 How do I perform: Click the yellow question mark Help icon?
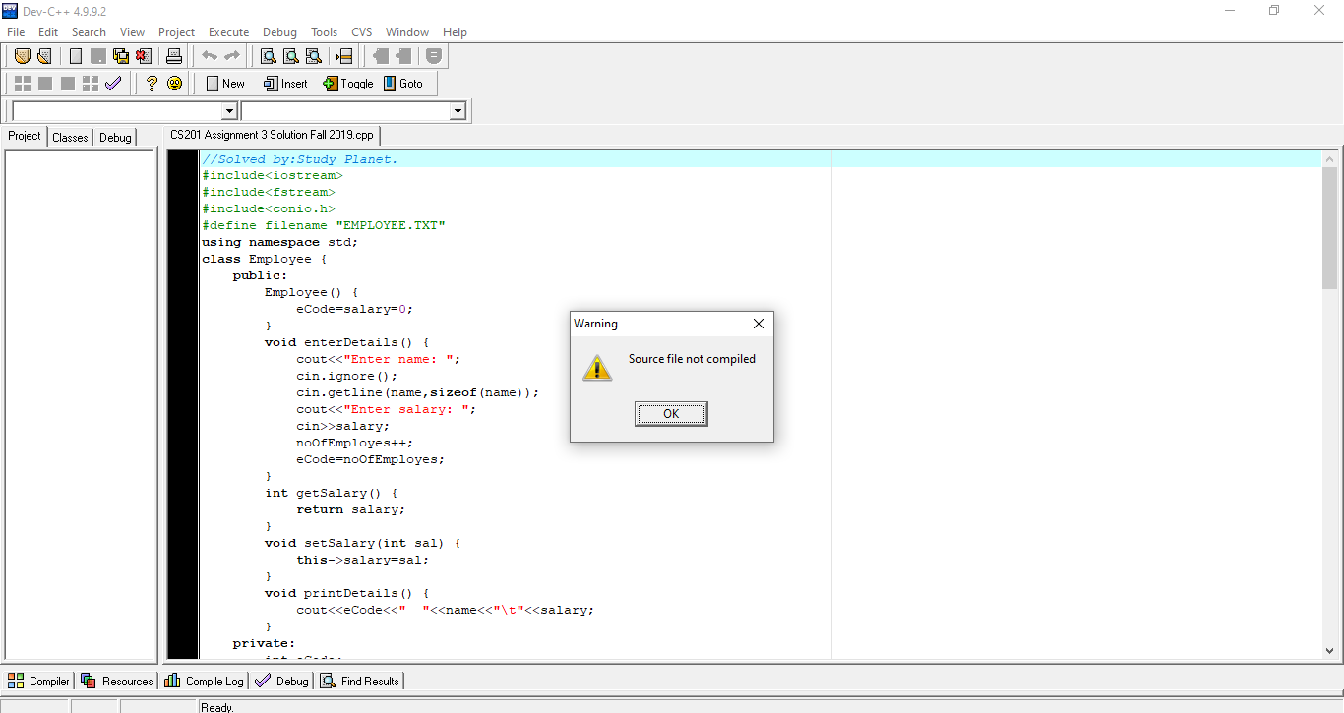coord(152,84)
